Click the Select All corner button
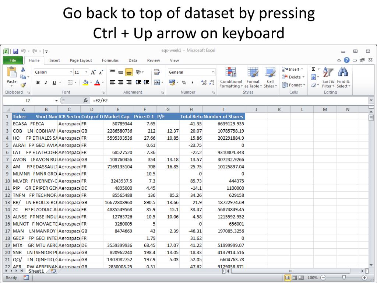The image size is (377, 283). click(7, 109)
